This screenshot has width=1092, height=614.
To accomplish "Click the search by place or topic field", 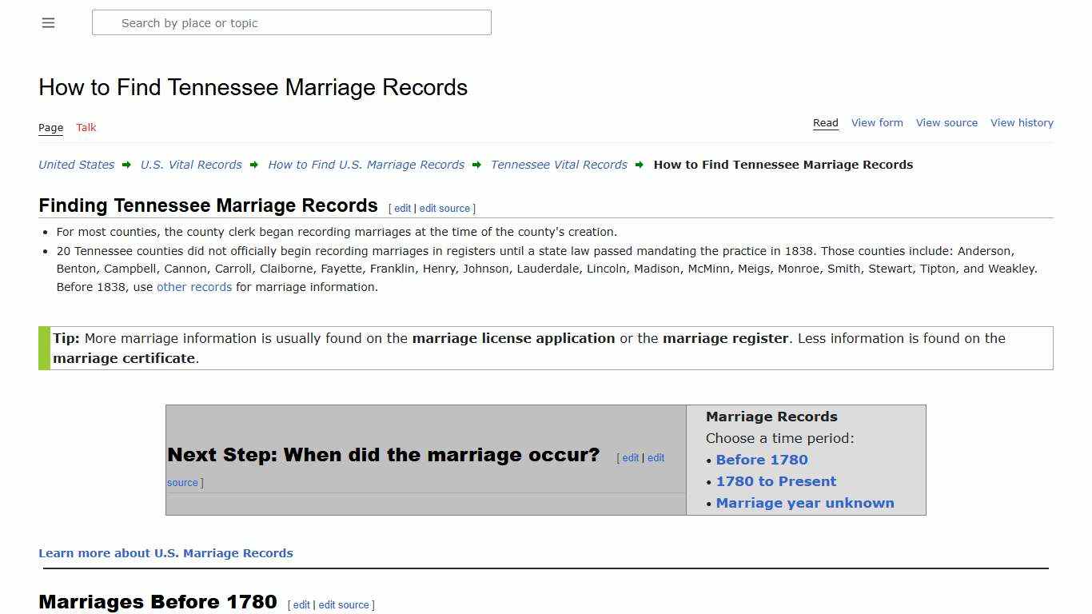I will click(x=292, y=22).
